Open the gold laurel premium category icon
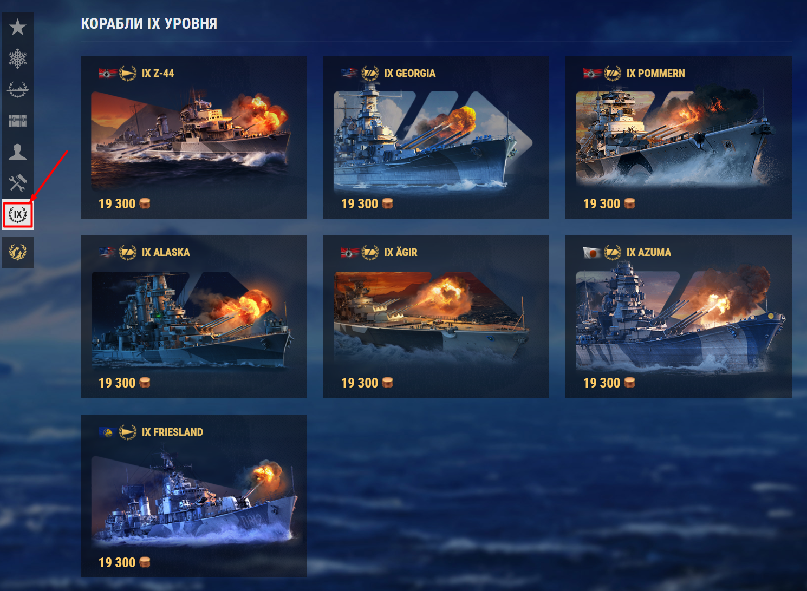 coord(18,252)
